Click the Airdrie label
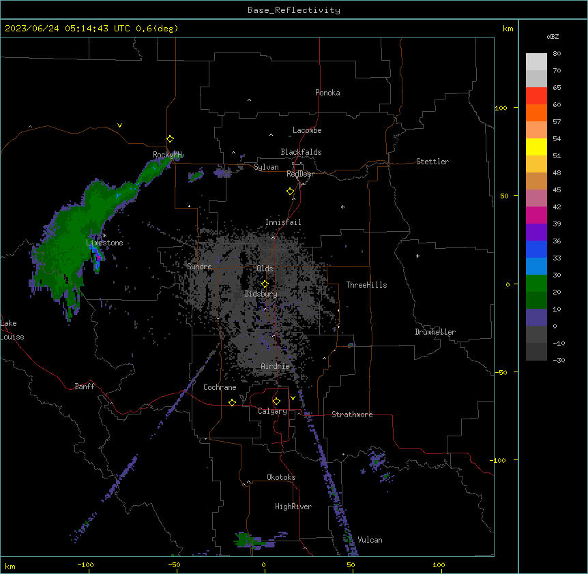Viewport: 588px width, 574px height. (276, 366)
